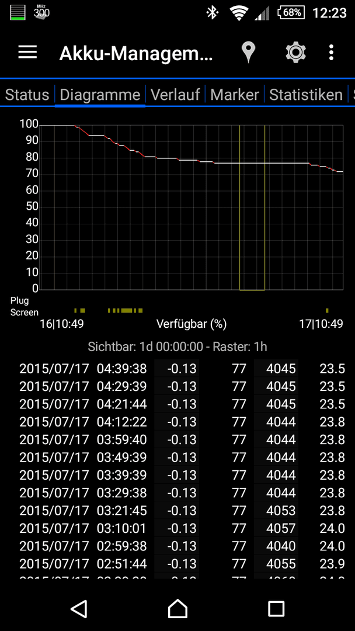The image size is (355, 631).
Task: Tap the battery 68% status icon
Action: pos(291,12)
